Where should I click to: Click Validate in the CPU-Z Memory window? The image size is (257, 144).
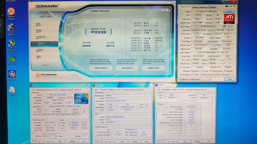(x=197, y=141)
